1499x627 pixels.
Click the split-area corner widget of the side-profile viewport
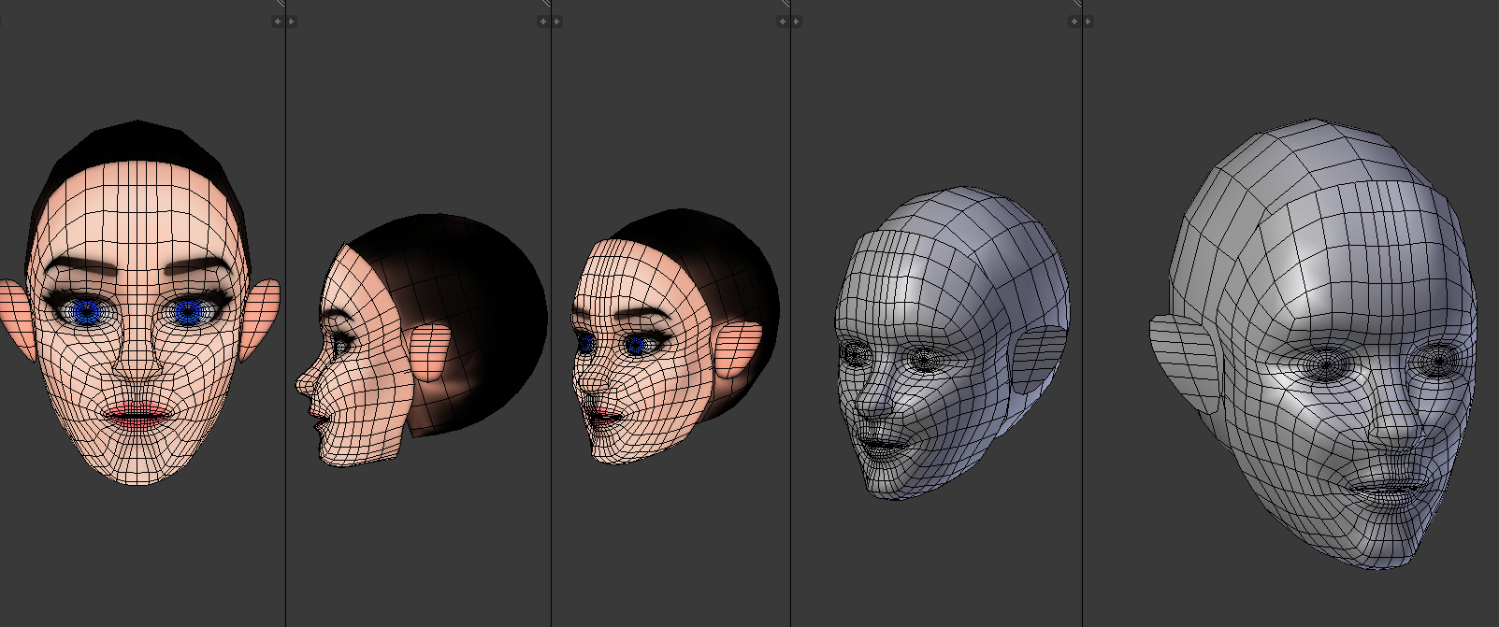(545, 4)
